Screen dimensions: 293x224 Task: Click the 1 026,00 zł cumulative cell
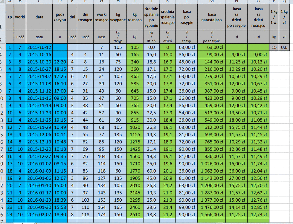(211, 164)
